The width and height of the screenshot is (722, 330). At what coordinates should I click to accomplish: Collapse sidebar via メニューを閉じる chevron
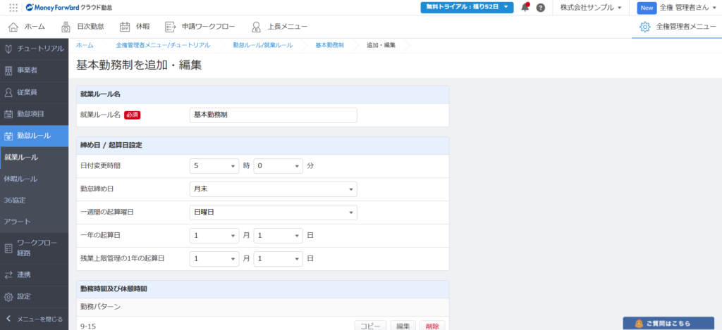[8, 319]
